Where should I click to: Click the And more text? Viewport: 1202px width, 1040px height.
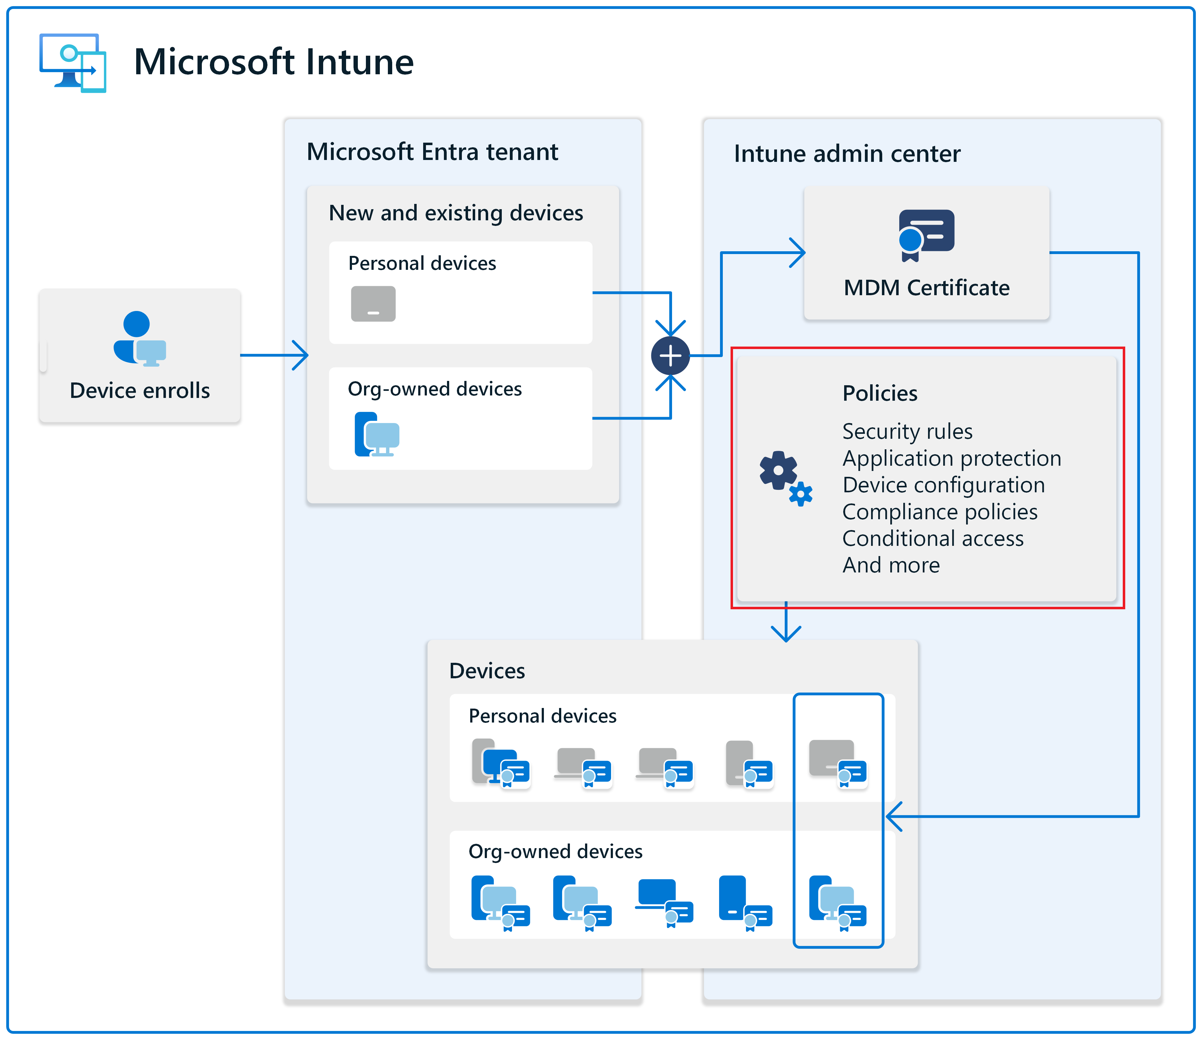[891, 565]
